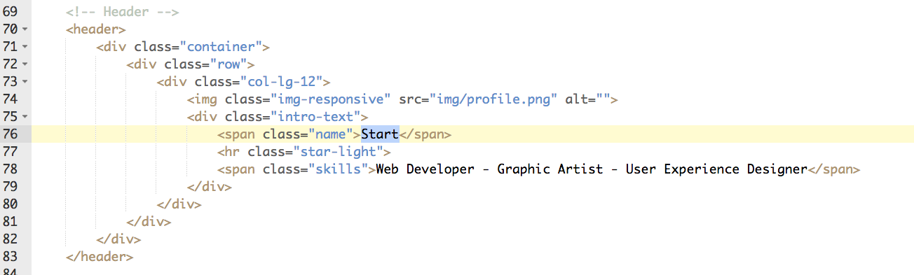Collapse the container div fold arrow
The height and width of the screenshot is (275, 914).
click(25, 48)
